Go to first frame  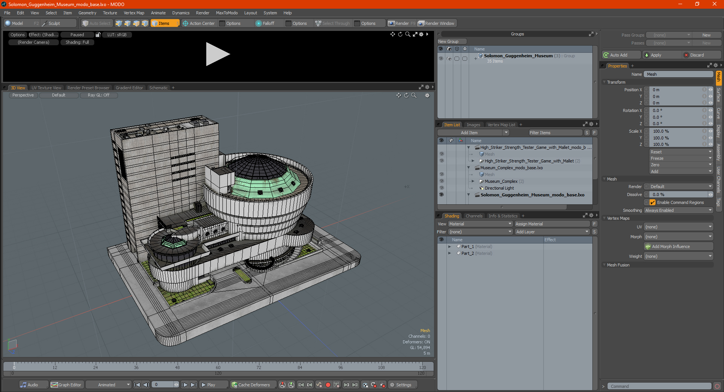click(x=137, y=385)
